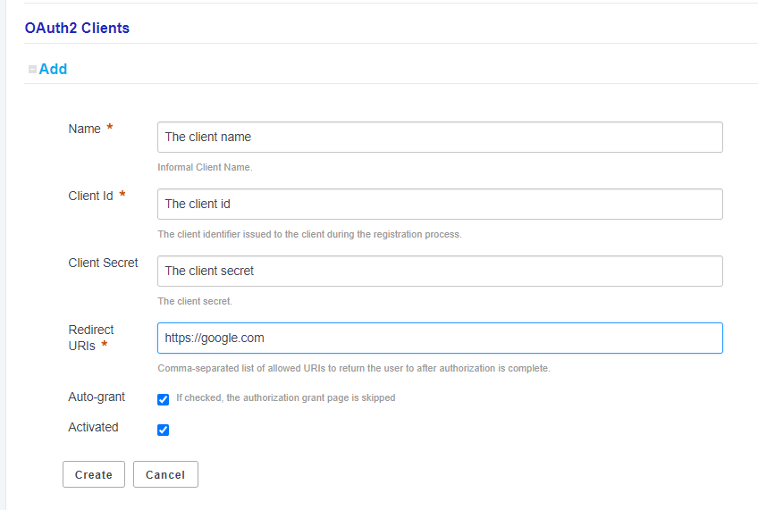Click into the Client Id text box

pos(439,204)
